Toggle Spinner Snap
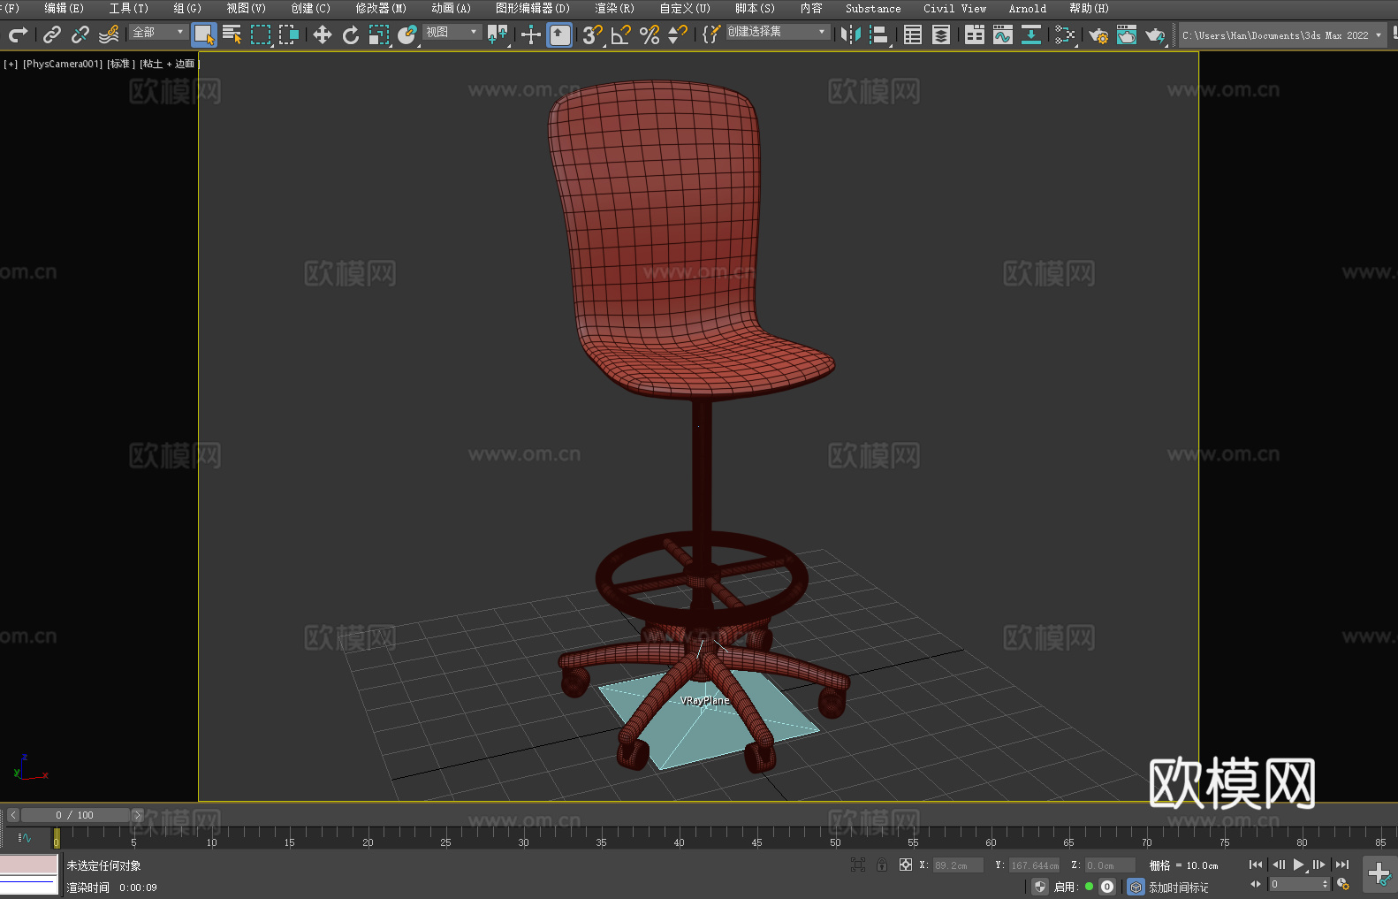This screenshot has width=1398, height=899. (678, 34)
